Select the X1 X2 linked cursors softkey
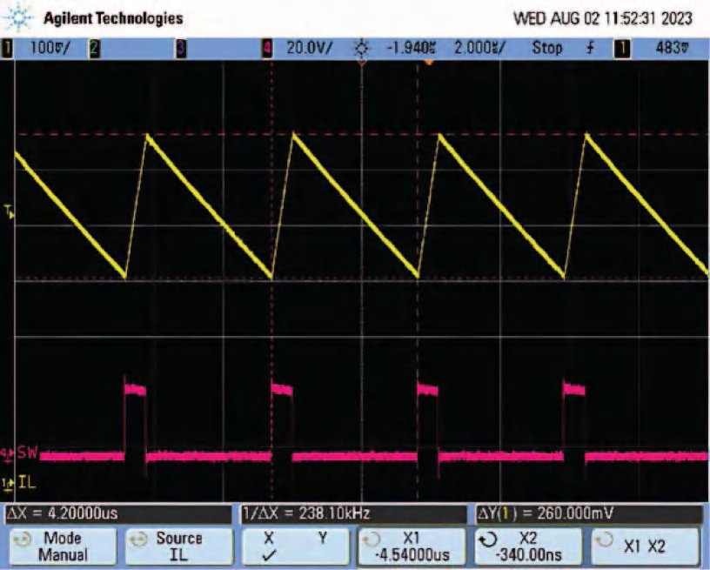The width and height of the screenshot is (710, 570). [645, 546]
